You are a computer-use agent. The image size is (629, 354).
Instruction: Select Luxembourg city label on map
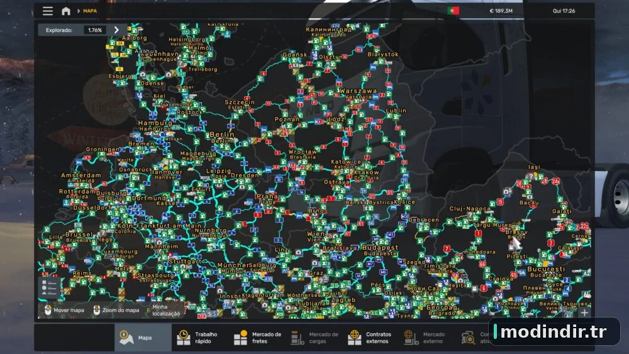click(x=119, y=252)
